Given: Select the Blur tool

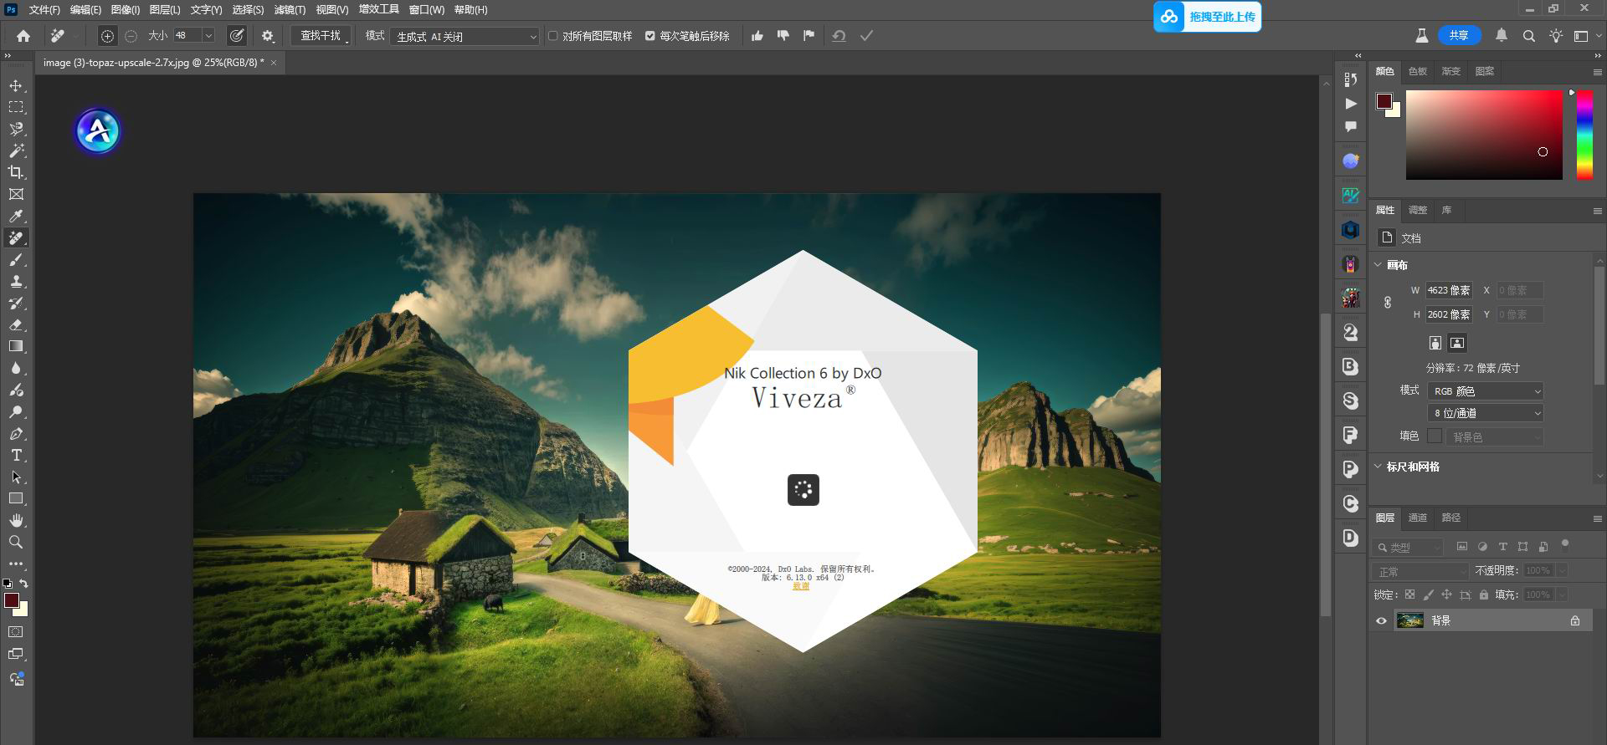Looking at the screenshot, I should click(x=16, y=369).
